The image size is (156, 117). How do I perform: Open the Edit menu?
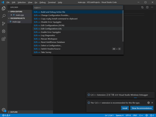tap(14, 2)
